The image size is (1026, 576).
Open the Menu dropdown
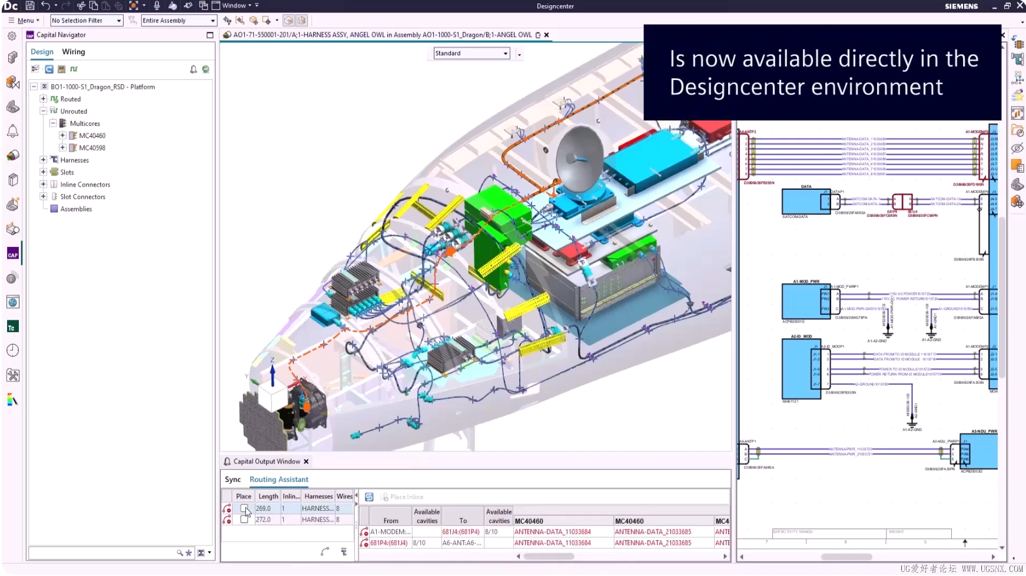[x=24, y=21]
